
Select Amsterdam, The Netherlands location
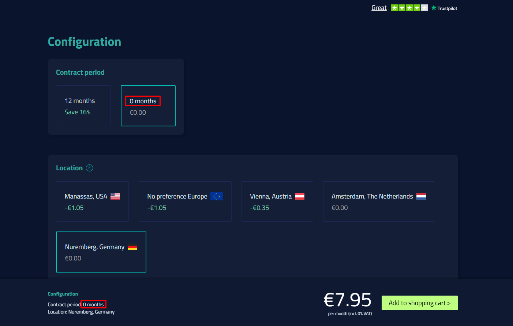pos(378,201)
